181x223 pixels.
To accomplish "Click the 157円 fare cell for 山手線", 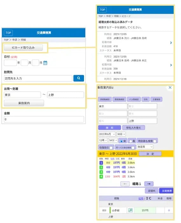I will [145, 210].
